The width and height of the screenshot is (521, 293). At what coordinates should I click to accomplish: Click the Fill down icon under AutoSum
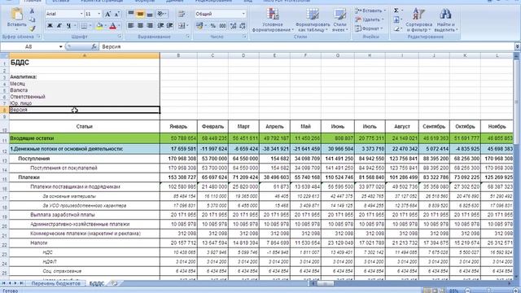point(396,20)
